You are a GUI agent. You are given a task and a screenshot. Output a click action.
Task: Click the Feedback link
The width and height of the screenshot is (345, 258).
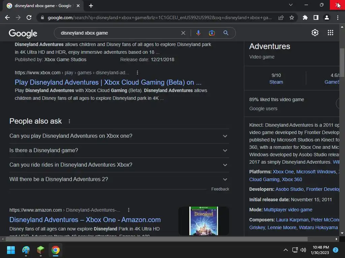pos(220,189)
